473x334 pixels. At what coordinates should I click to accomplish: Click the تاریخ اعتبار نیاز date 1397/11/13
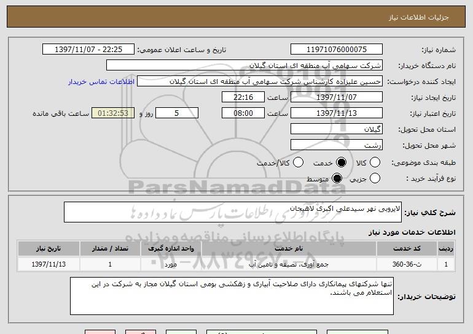tap(337, 113)
